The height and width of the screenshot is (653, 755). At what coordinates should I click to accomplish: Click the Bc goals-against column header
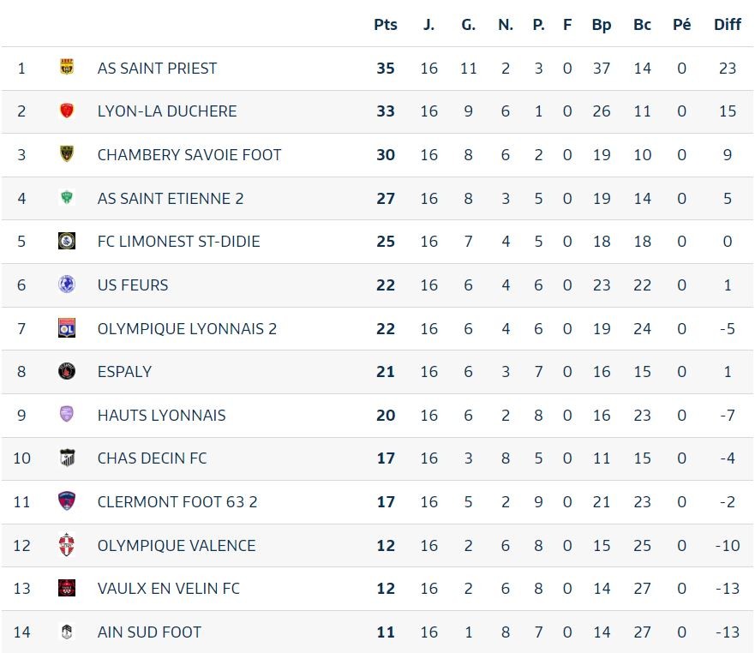642,25
